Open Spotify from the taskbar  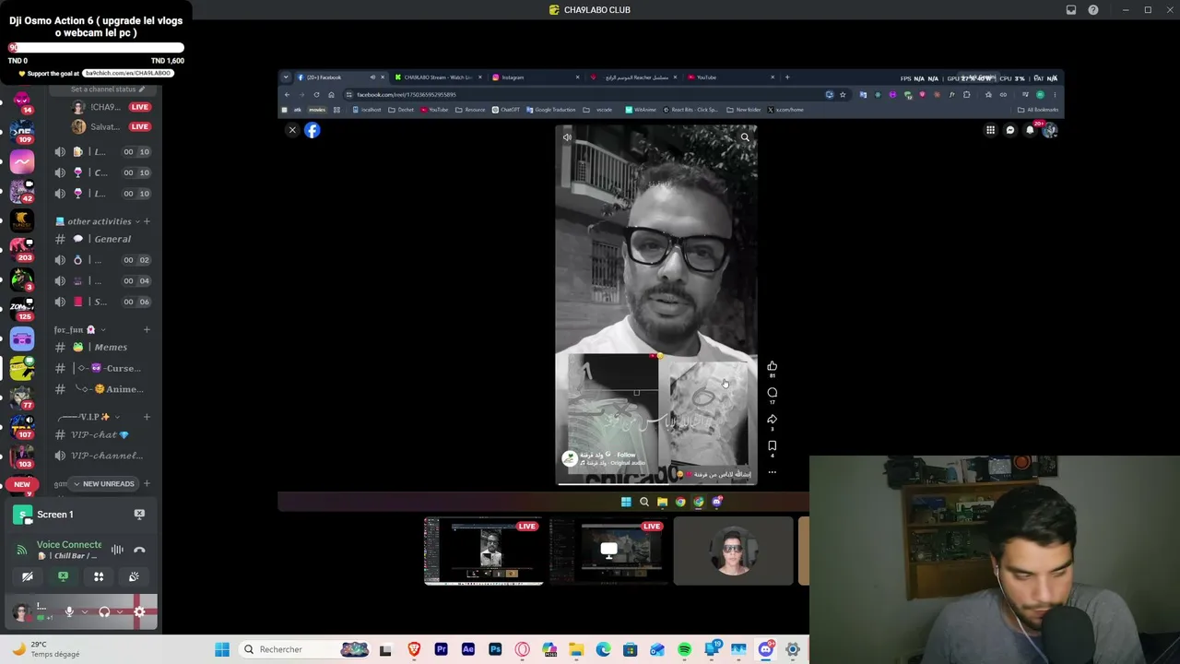click(x=684, y=649)
